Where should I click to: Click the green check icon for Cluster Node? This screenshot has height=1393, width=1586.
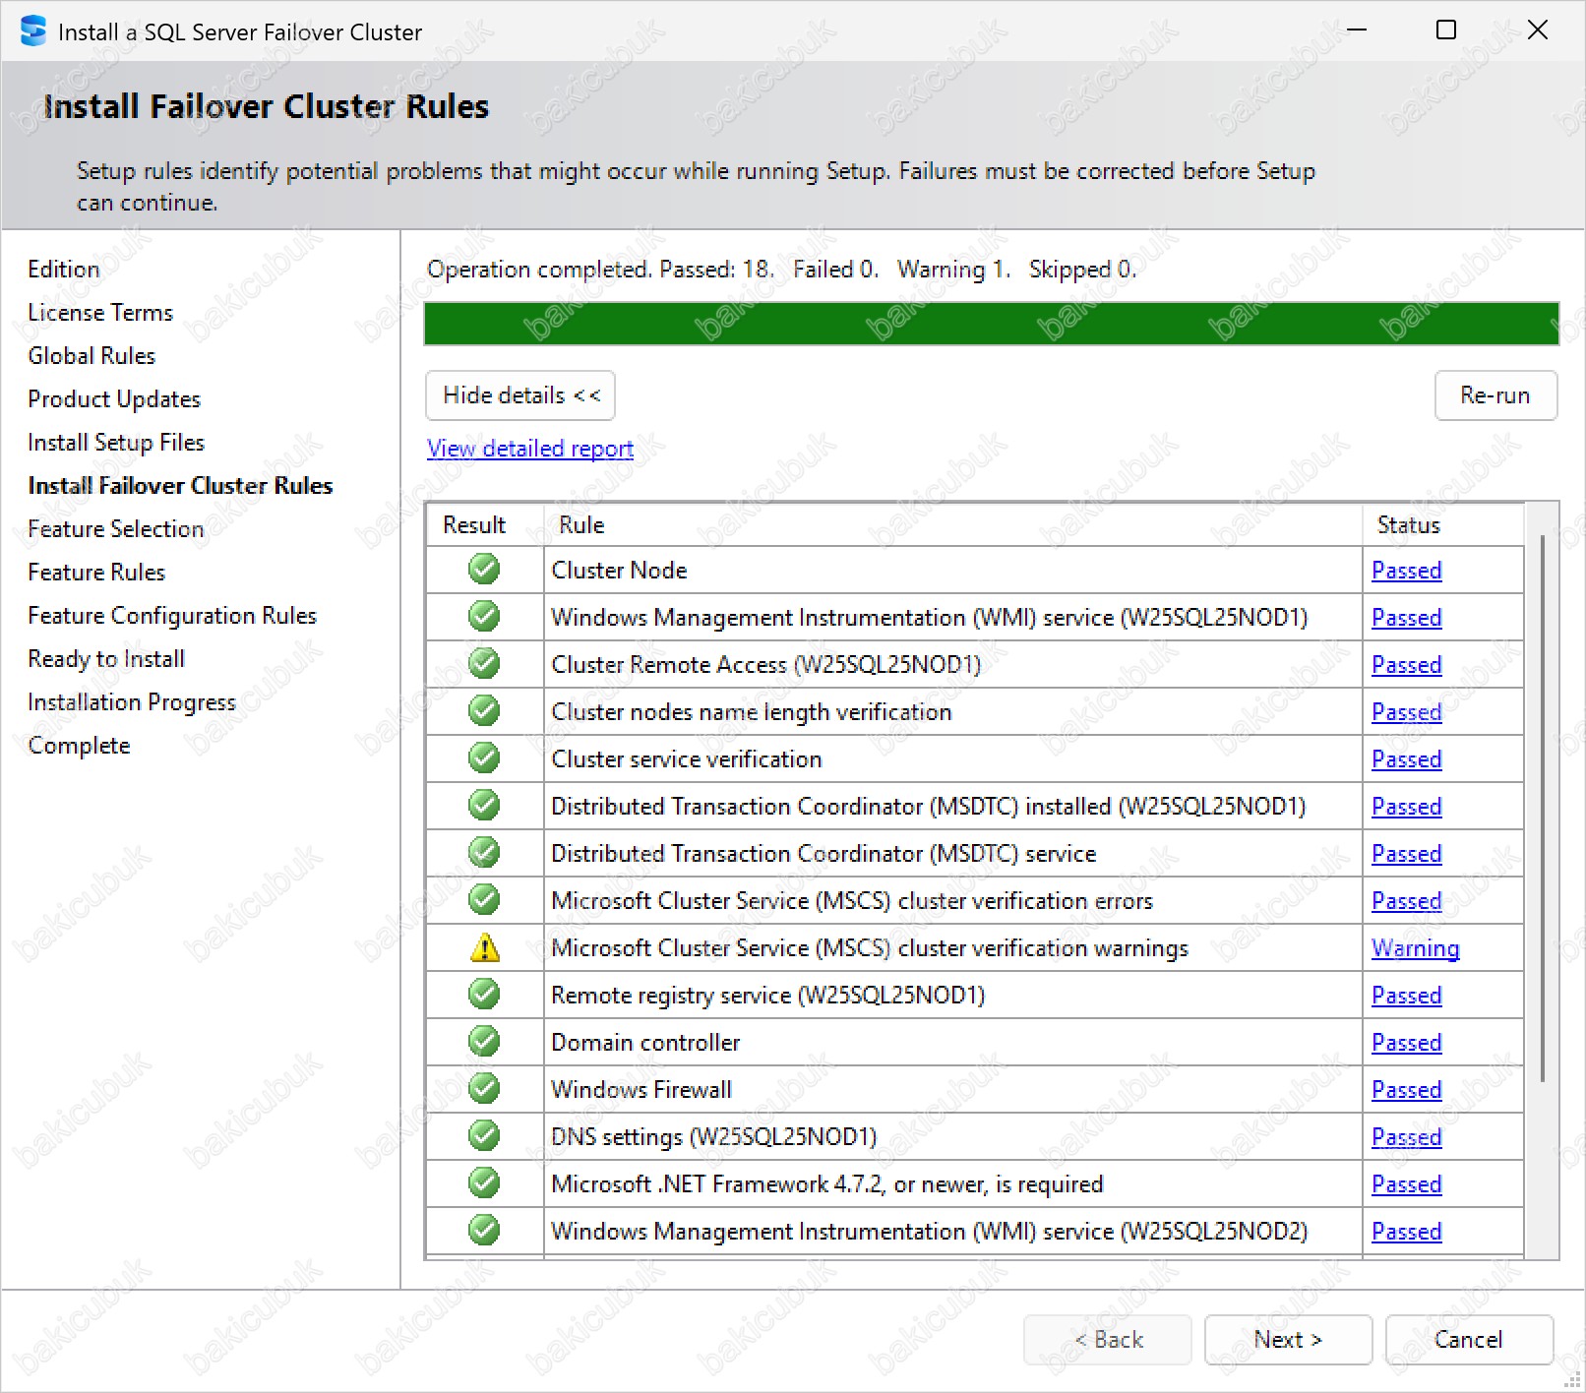tap(483, 570)
